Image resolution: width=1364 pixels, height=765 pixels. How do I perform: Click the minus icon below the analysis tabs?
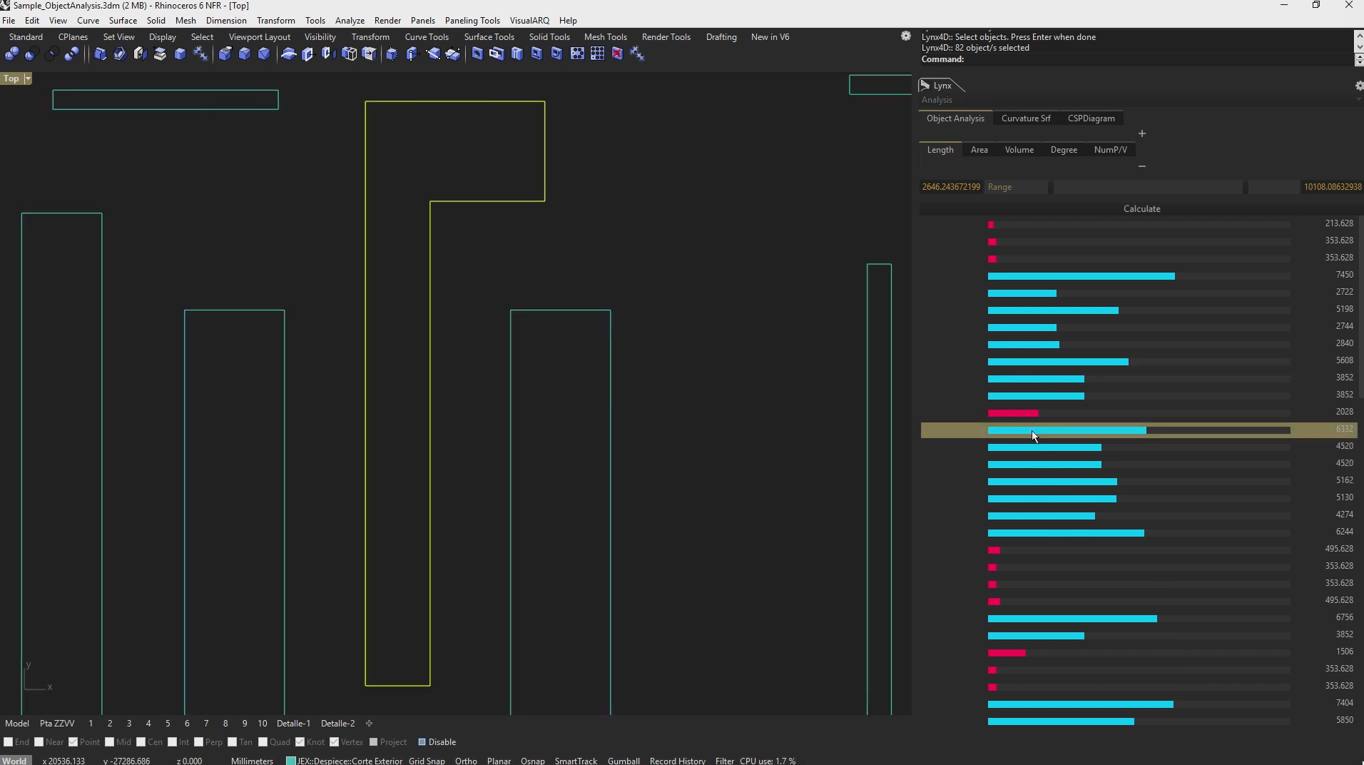point(1141,166)
